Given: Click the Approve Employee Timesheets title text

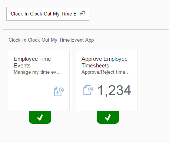Looking at the screenshot, I should (x=105, y=62).
